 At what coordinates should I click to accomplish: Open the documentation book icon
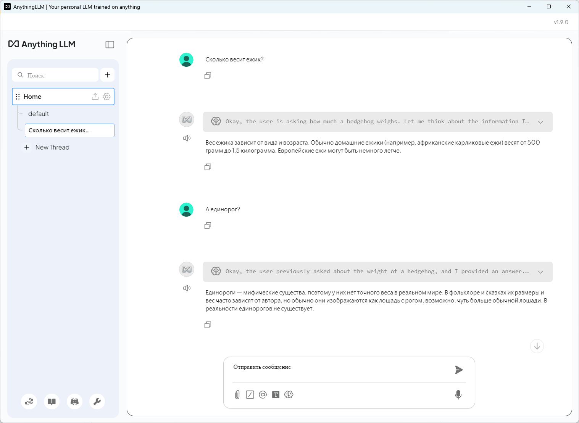coord(52,401)
